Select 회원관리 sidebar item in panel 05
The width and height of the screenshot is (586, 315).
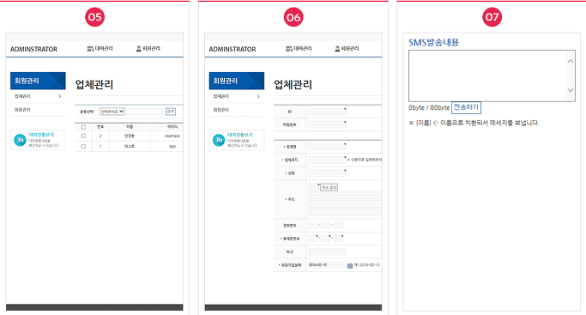pyautogui.click(x=22, y=110)
